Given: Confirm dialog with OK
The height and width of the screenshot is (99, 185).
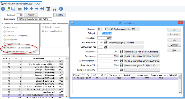Looking at the screenshot, I should coord(174,30).
